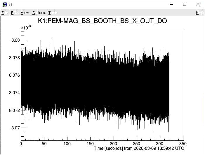The height and width of the screenshot is (155, 205).
Task: Open the Edit menu
Action: [x=14, y=13]
